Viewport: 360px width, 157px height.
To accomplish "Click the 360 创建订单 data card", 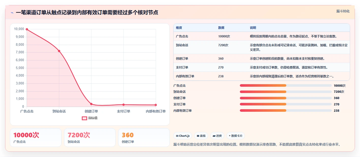I will click(144, 138).
